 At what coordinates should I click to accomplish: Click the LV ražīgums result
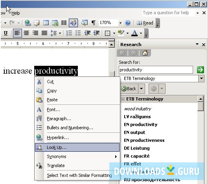(137, 117)
